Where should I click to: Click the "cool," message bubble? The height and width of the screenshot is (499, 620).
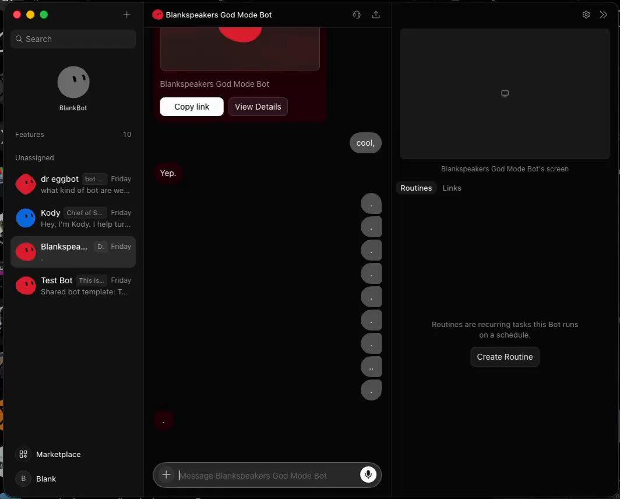point(366,143)
